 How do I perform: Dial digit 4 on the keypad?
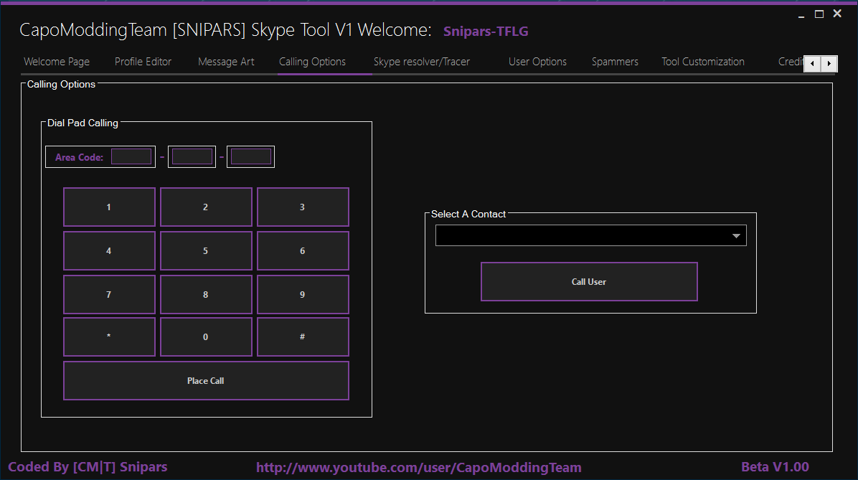pyautogui.click(x=110, y=250)
